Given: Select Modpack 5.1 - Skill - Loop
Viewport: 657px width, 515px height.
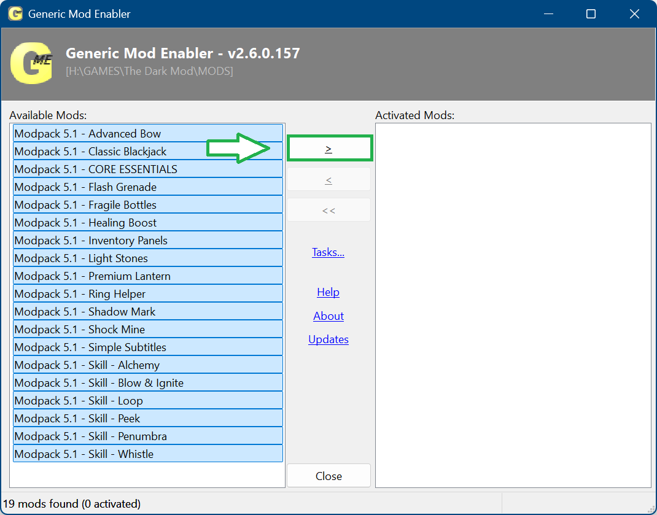Looking at the screenshot, I should (148, 401).
